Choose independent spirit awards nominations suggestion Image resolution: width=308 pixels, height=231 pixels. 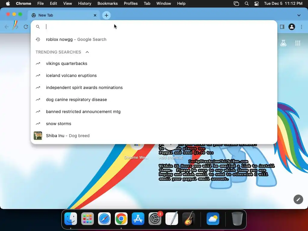click(x=154, y=88)
